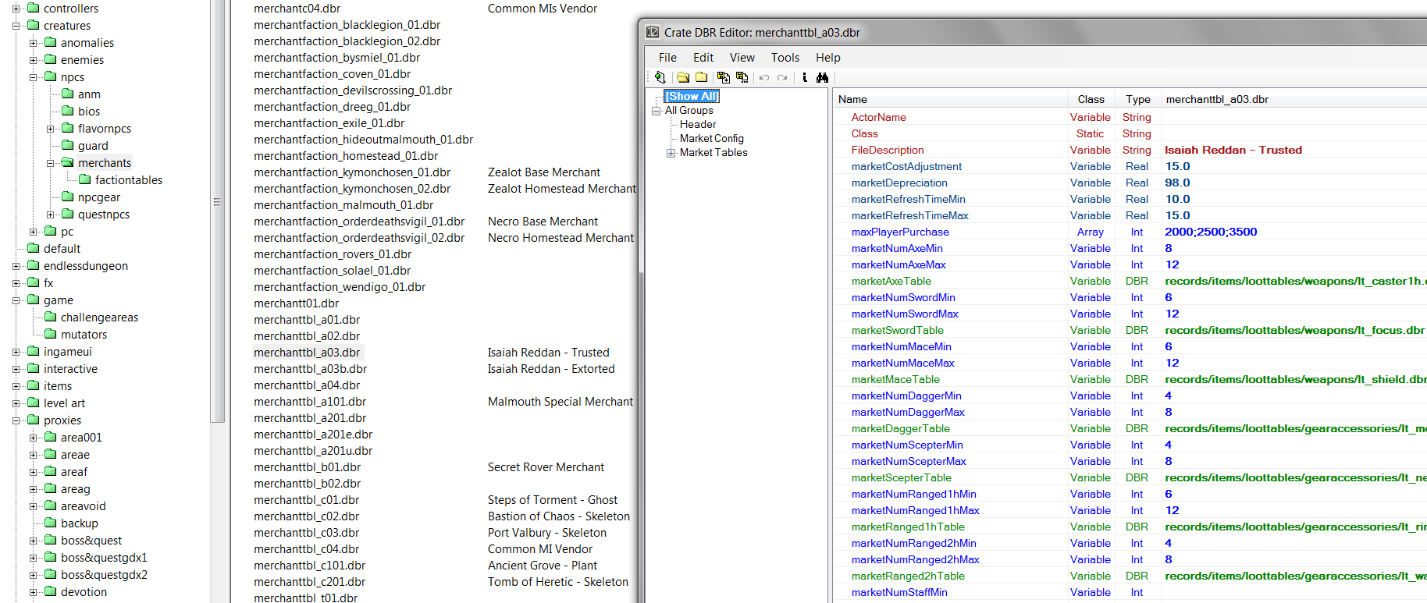Click the Name column header

tap(852, 99)
